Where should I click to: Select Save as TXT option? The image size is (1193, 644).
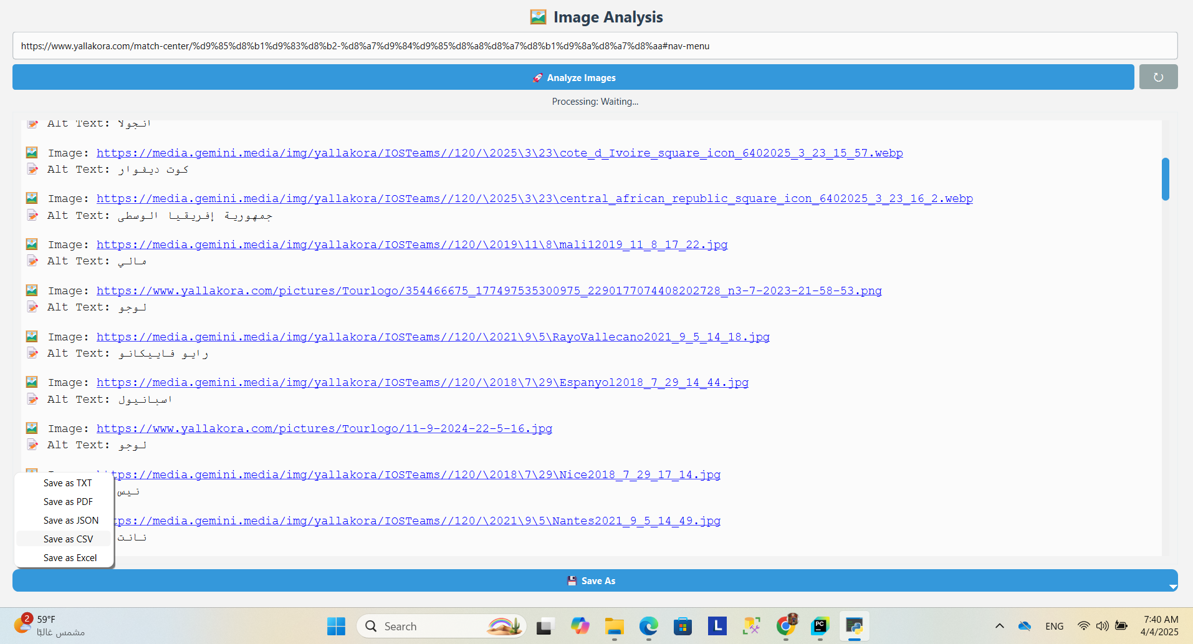(67, 483)
